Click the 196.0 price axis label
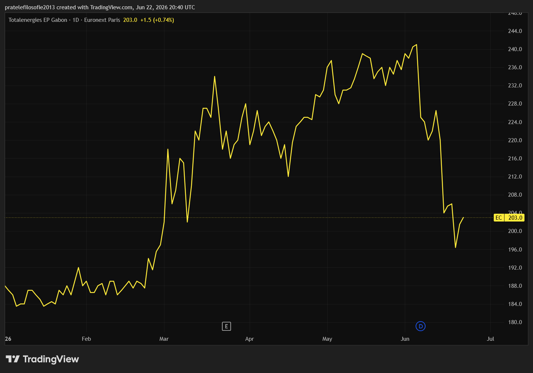 click(515, 250)
